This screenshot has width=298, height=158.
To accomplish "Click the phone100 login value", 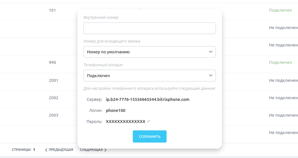I will [115, 111].
